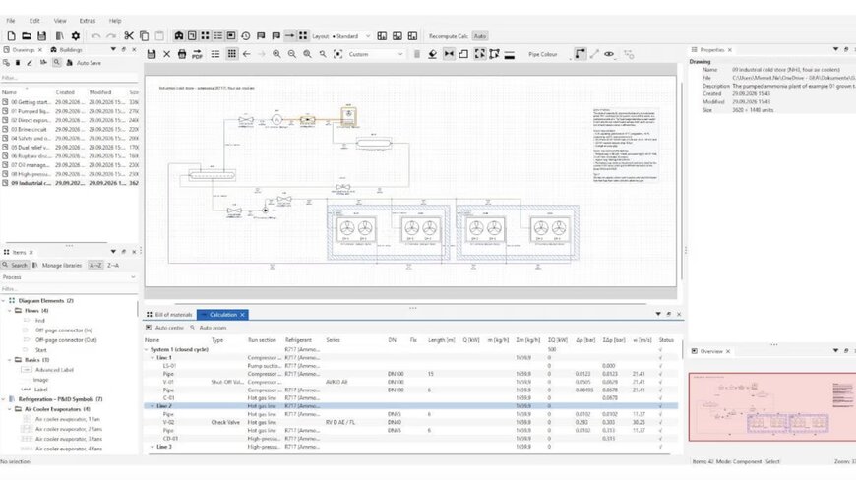Screen dimensions: 856x480
Task: Click the rename pencil icon in Drawings panel
Action: pyautogui.click(x=31, y=63)
